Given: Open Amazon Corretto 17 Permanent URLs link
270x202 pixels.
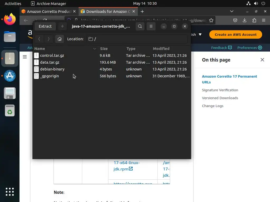Looking at the screenshot, I should tap(229, 79).
